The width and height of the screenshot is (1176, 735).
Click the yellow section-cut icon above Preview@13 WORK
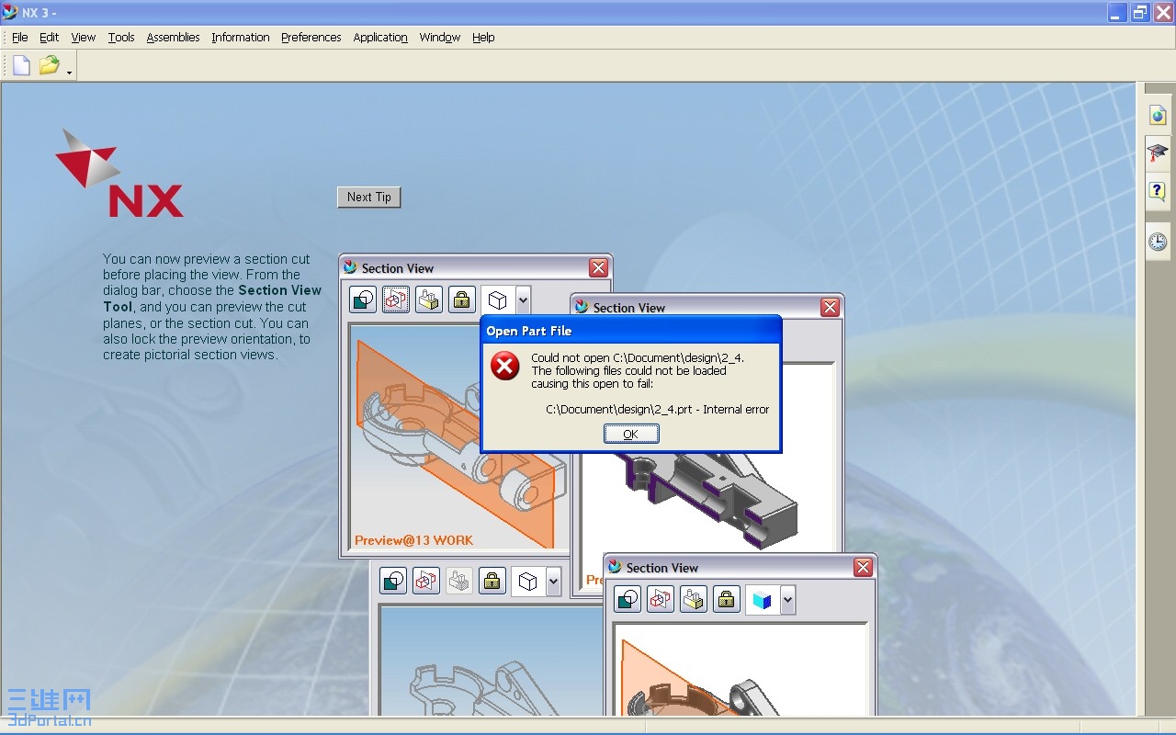point(429,300)
